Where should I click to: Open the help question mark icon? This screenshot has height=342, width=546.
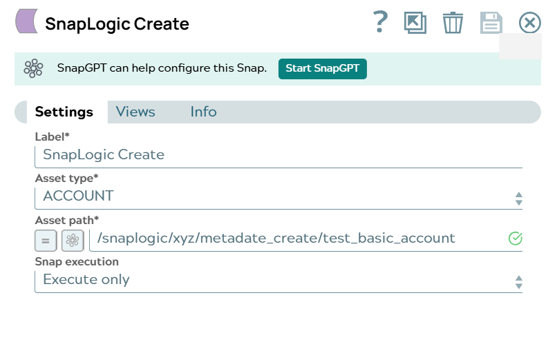click(380, 22)
